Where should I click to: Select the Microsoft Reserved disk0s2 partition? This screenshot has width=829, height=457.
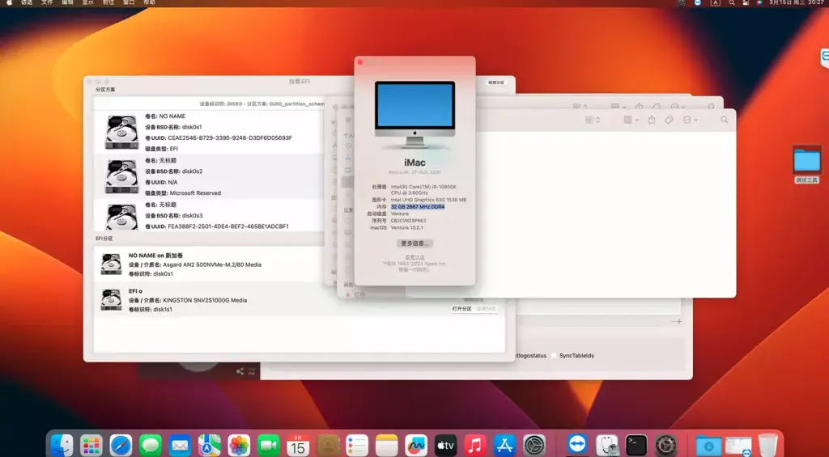click(210, 176)
